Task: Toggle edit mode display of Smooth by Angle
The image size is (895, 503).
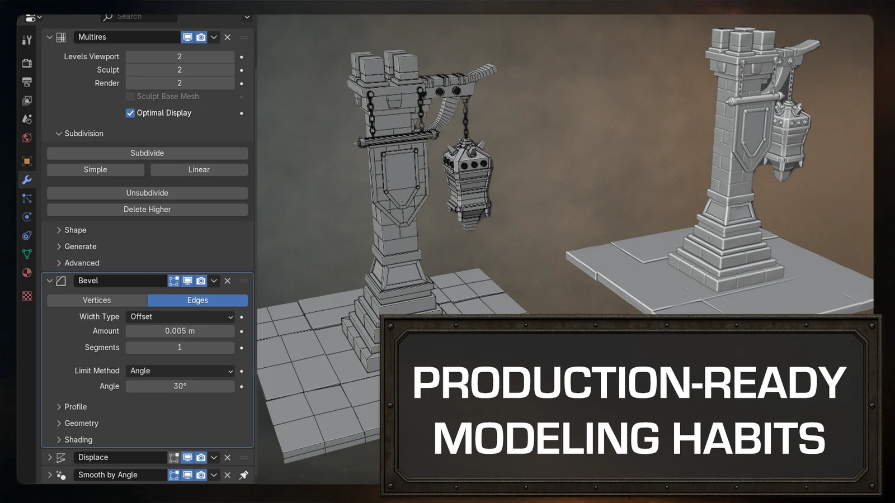Action: pyautogui.click(x=173, y=475)
